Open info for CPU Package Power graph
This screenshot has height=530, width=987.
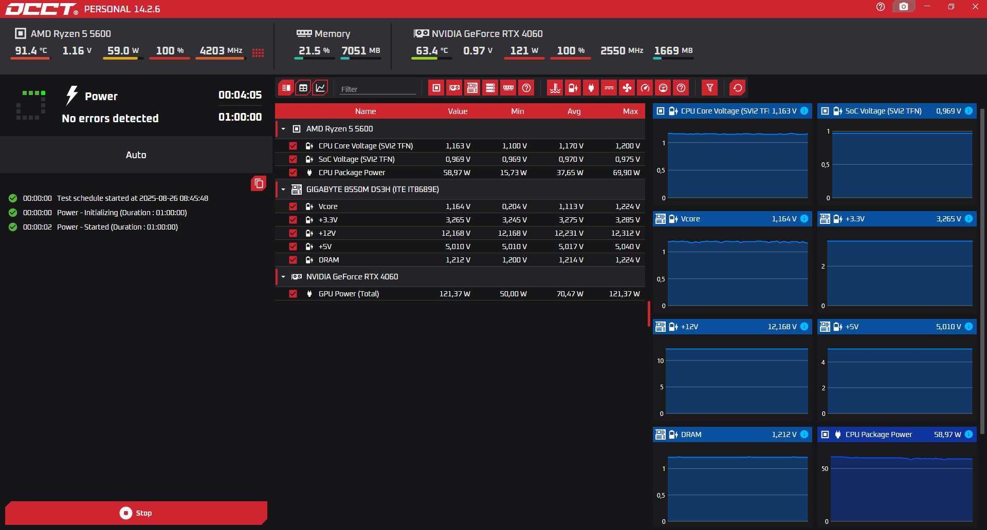pos(969,434)
